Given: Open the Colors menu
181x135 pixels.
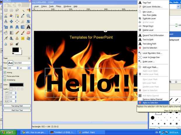Looking at the screenshot, I should (44, 6).
